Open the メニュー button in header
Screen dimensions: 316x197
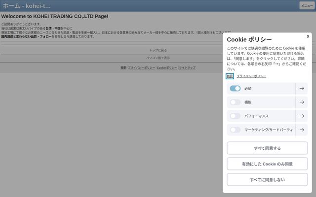point(307,5)
